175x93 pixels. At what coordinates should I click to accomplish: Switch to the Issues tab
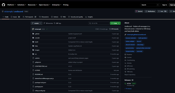pos(15,17)
